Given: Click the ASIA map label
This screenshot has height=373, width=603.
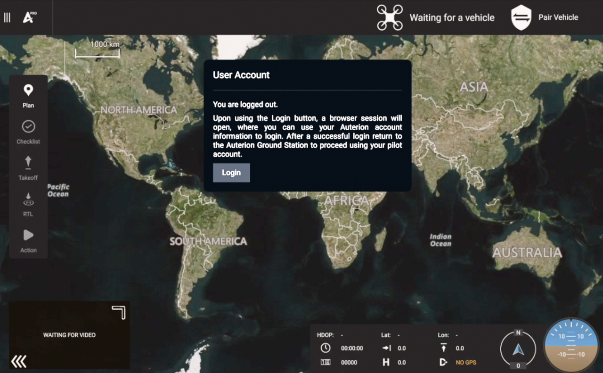Looking at the screenshot, I should [x=474, y=87].
